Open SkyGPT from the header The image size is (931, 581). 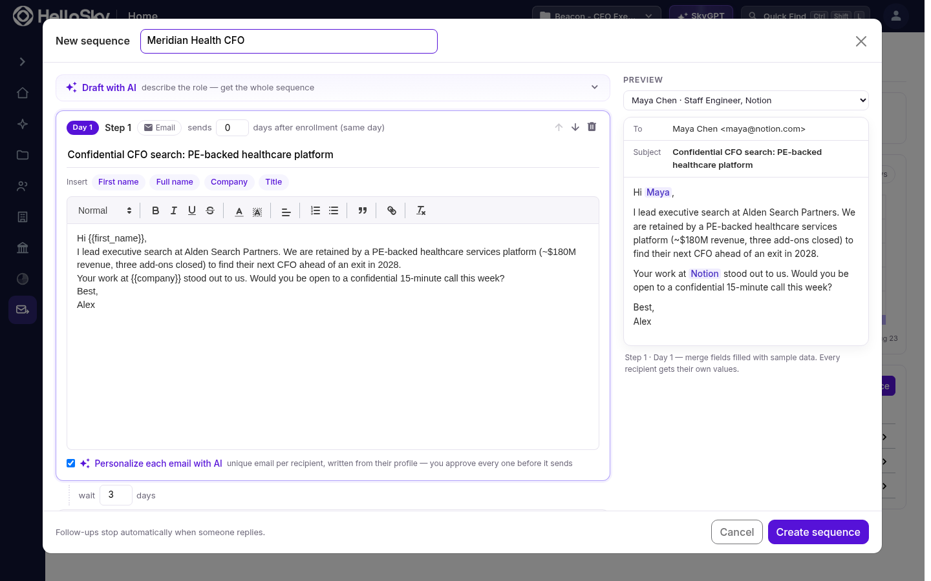coord(701,16)
